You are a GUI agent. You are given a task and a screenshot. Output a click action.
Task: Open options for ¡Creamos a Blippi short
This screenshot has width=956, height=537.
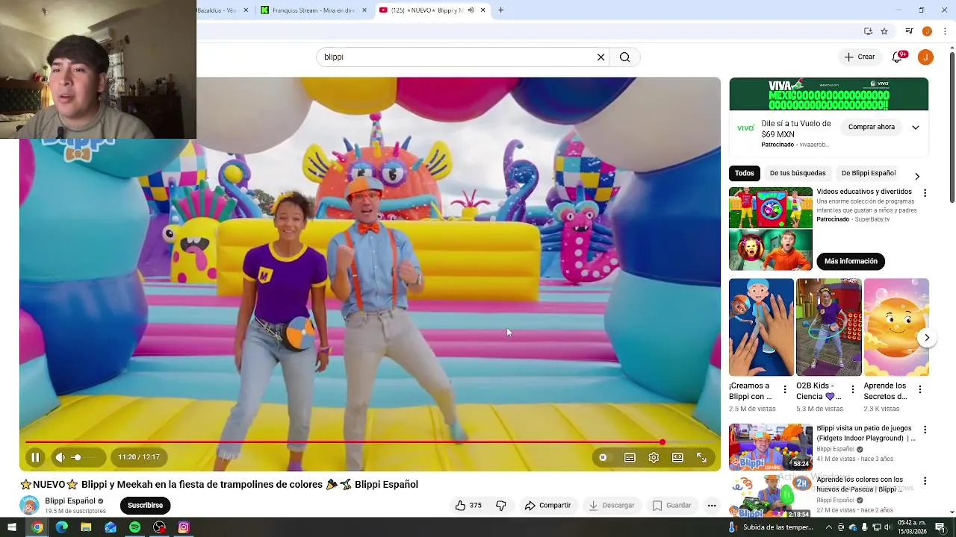coord(784,389)
